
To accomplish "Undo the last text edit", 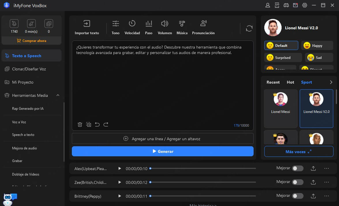I will [x=97, y=124].
